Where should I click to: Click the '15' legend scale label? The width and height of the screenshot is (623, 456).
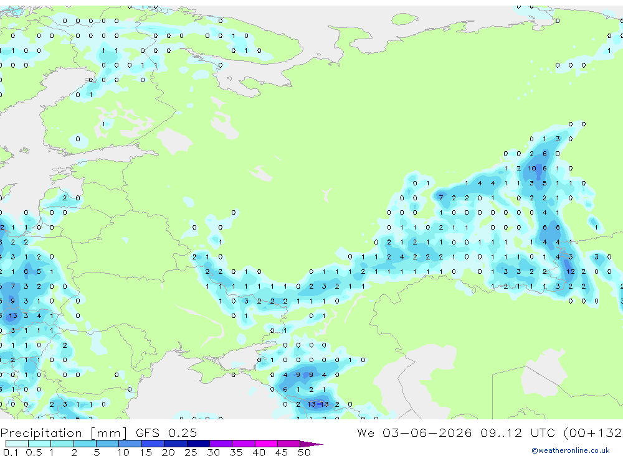[146, 452]
